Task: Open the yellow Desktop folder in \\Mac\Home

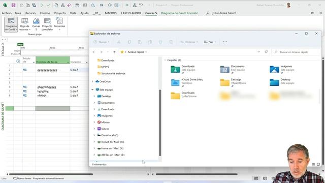Action: point(233,82)
